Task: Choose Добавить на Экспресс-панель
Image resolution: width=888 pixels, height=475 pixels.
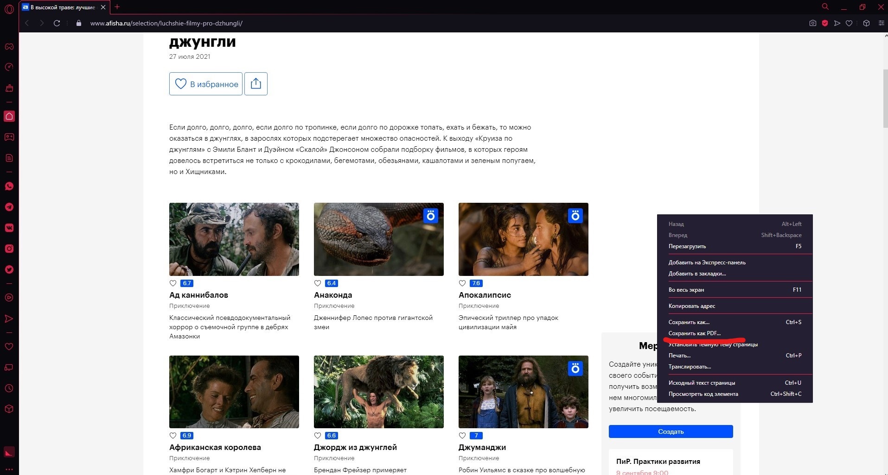Action: [x=735, y=262]
